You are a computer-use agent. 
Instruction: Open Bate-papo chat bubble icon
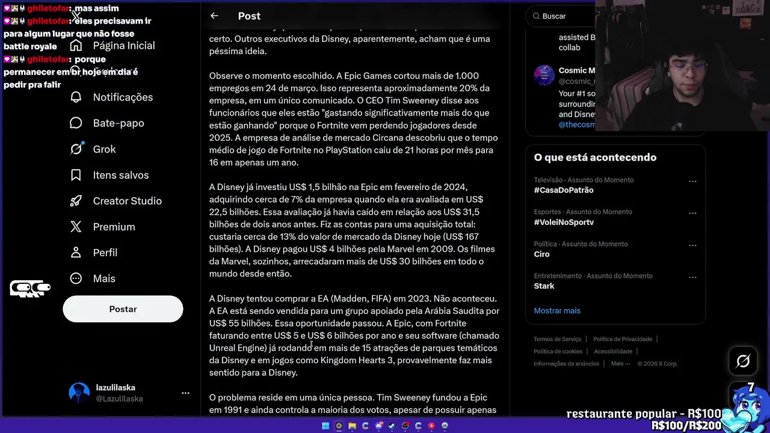pos(76,123)
